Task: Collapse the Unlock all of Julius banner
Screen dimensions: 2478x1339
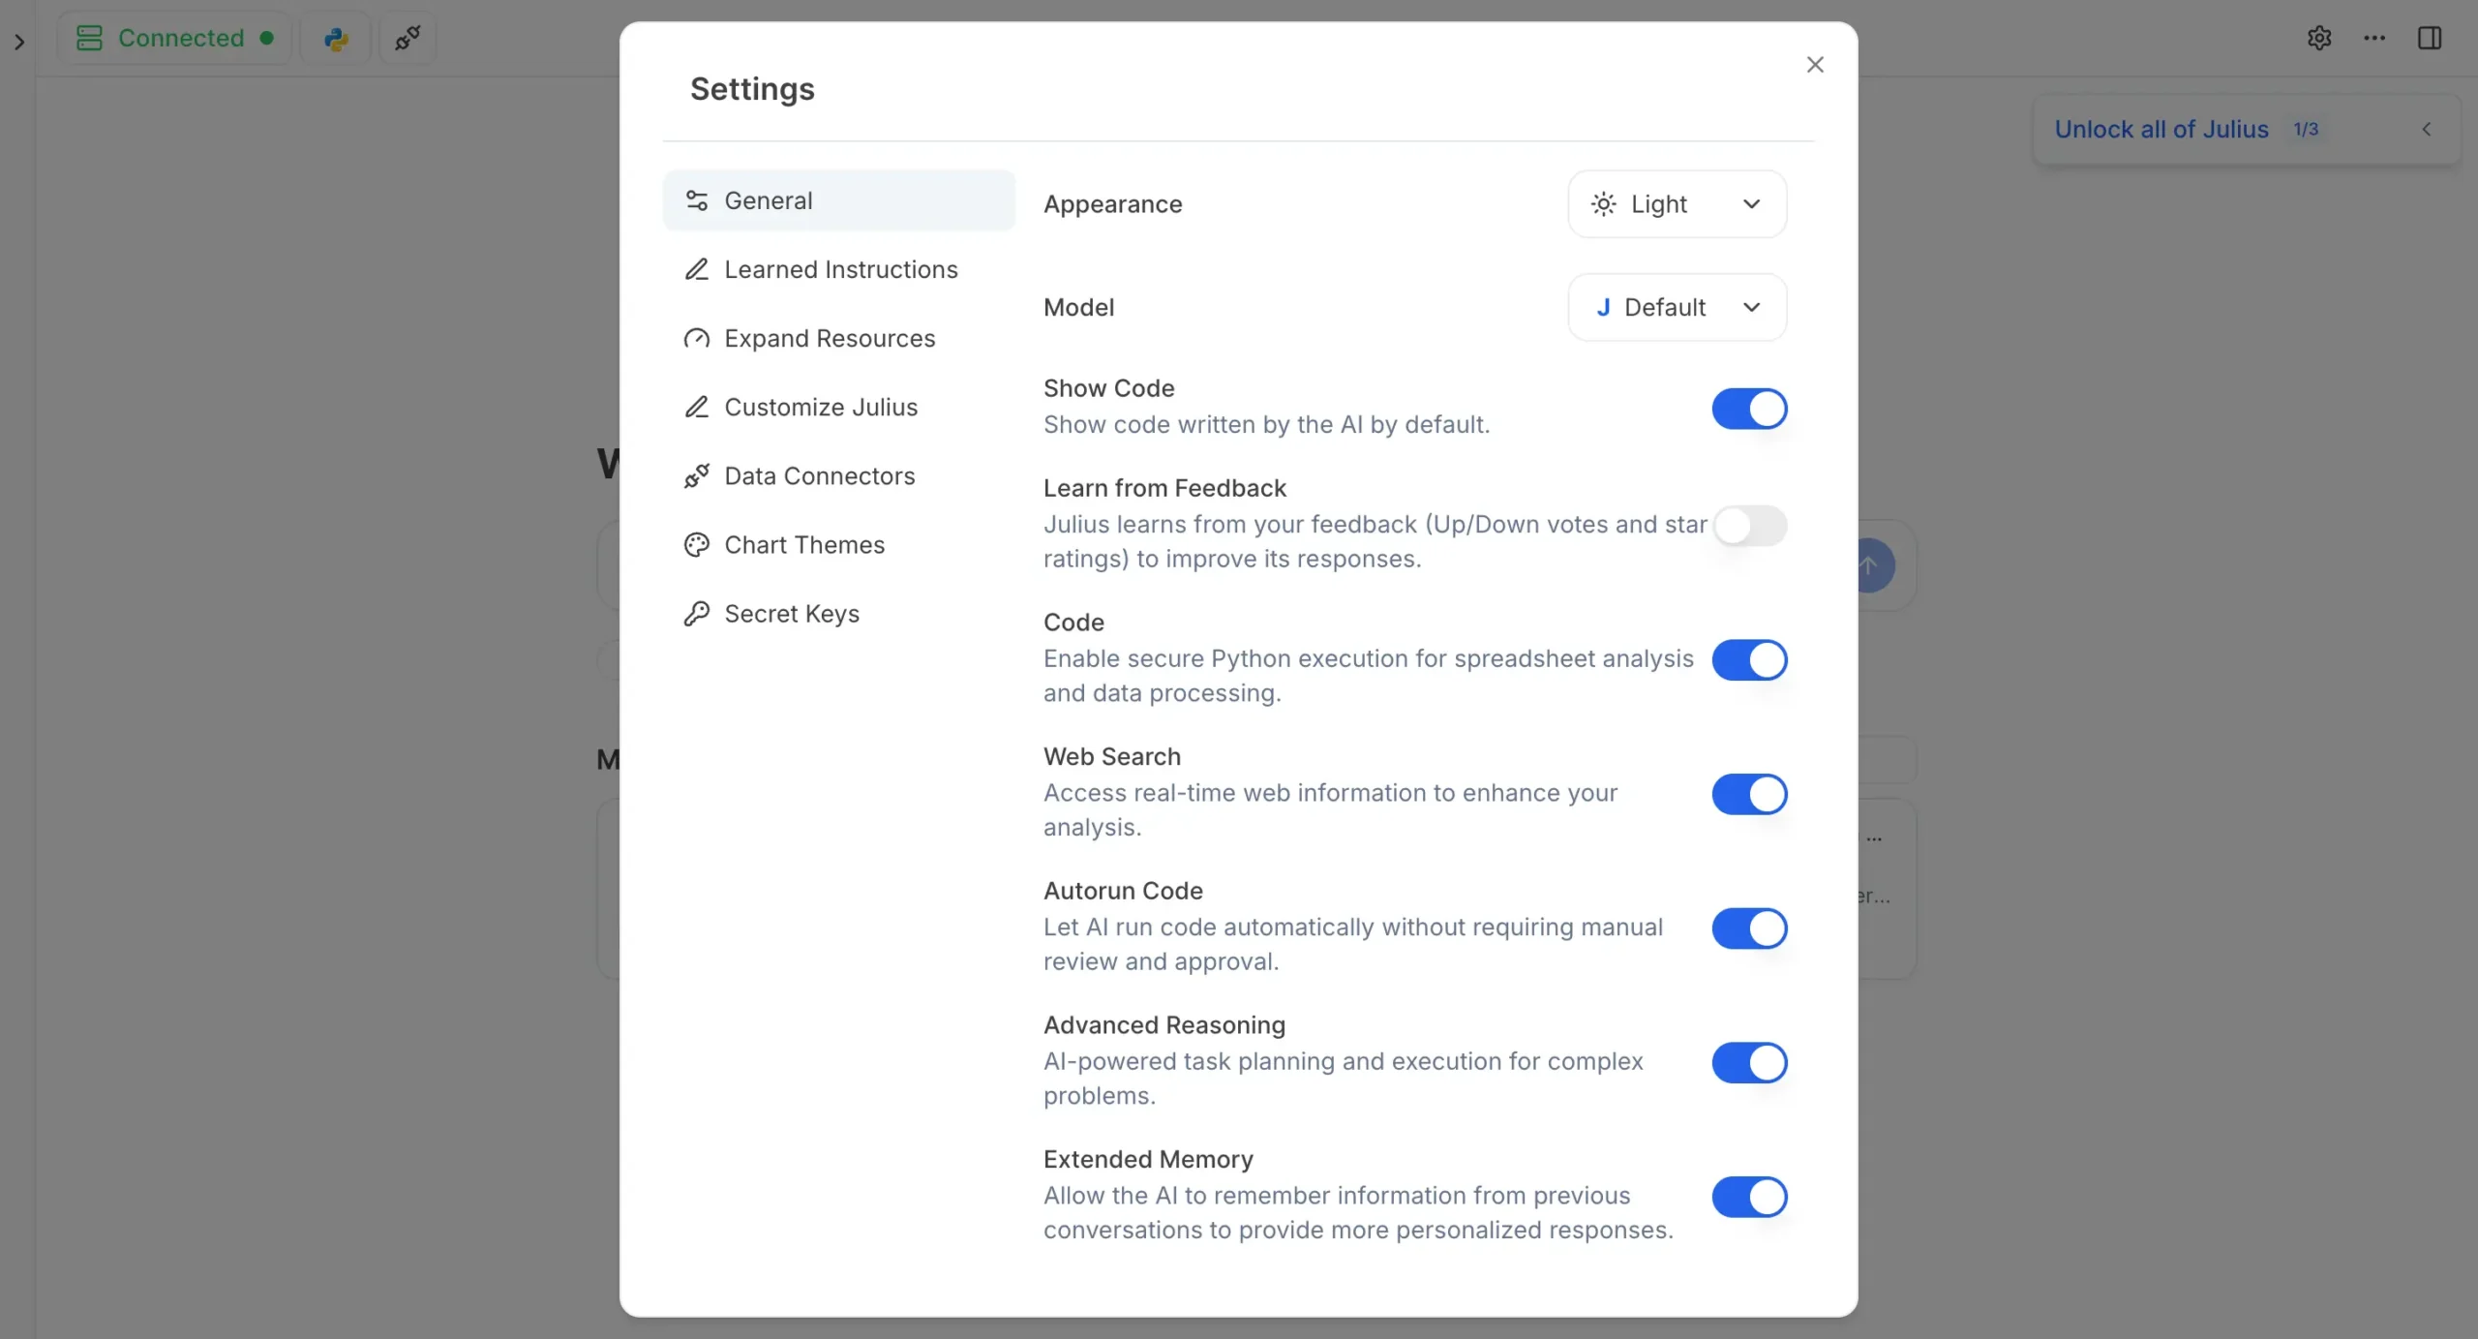Action: [x=2427, y=129]
